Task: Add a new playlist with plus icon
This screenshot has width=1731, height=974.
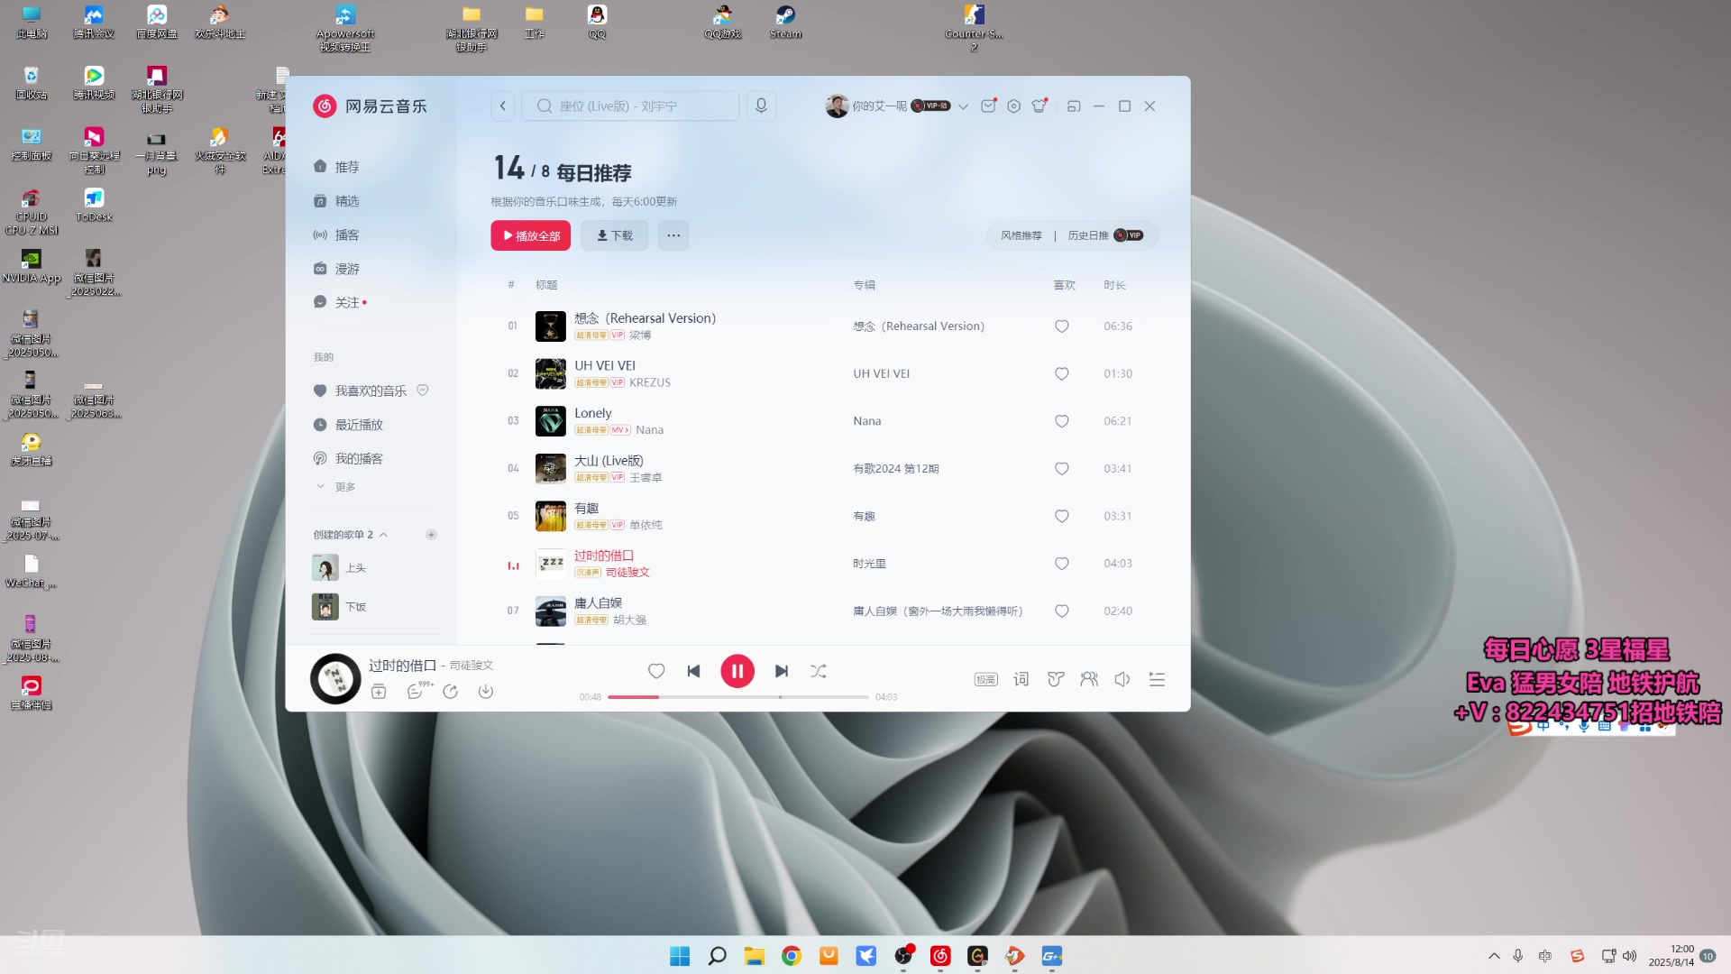Action: coord(431,535)
